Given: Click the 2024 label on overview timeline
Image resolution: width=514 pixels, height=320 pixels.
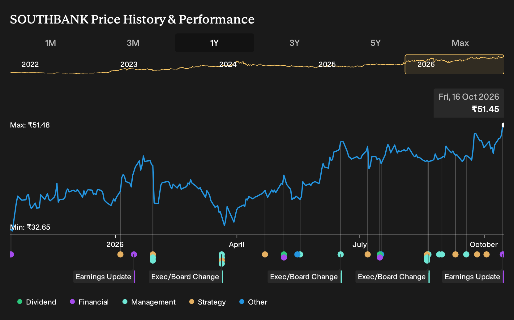Looking at the screenshot, I should point(228,64).
